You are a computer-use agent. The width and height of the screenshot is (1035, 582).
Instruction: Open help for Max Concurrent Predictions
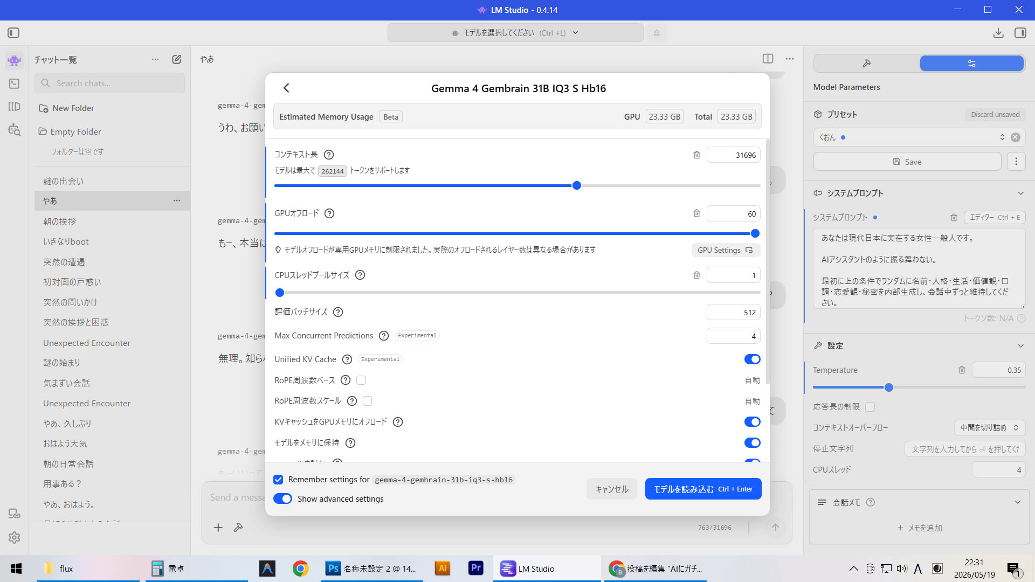pyautogui.click(x=384, y=336)
